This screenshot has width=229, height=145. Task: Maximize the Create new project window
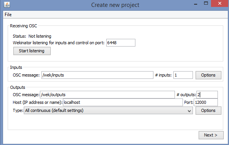click(x=206, y=3)
